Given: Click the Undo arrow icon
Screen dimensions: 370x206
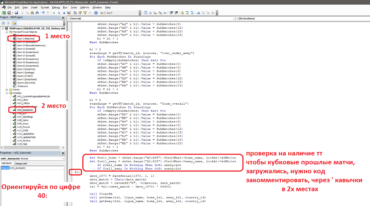Looking at the screenshot, I should pos(43,13).
